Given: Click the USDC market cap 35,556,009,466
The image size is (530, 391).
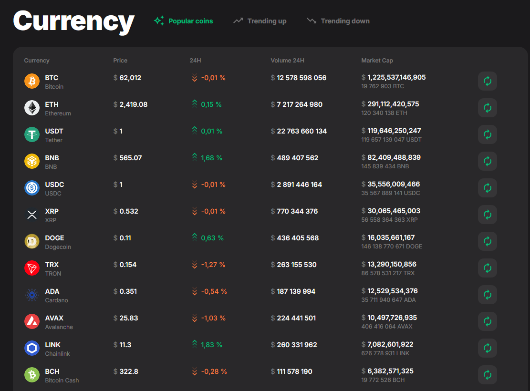Looking at the screenshot, I should pyautogui.click(x=390, y=184).
